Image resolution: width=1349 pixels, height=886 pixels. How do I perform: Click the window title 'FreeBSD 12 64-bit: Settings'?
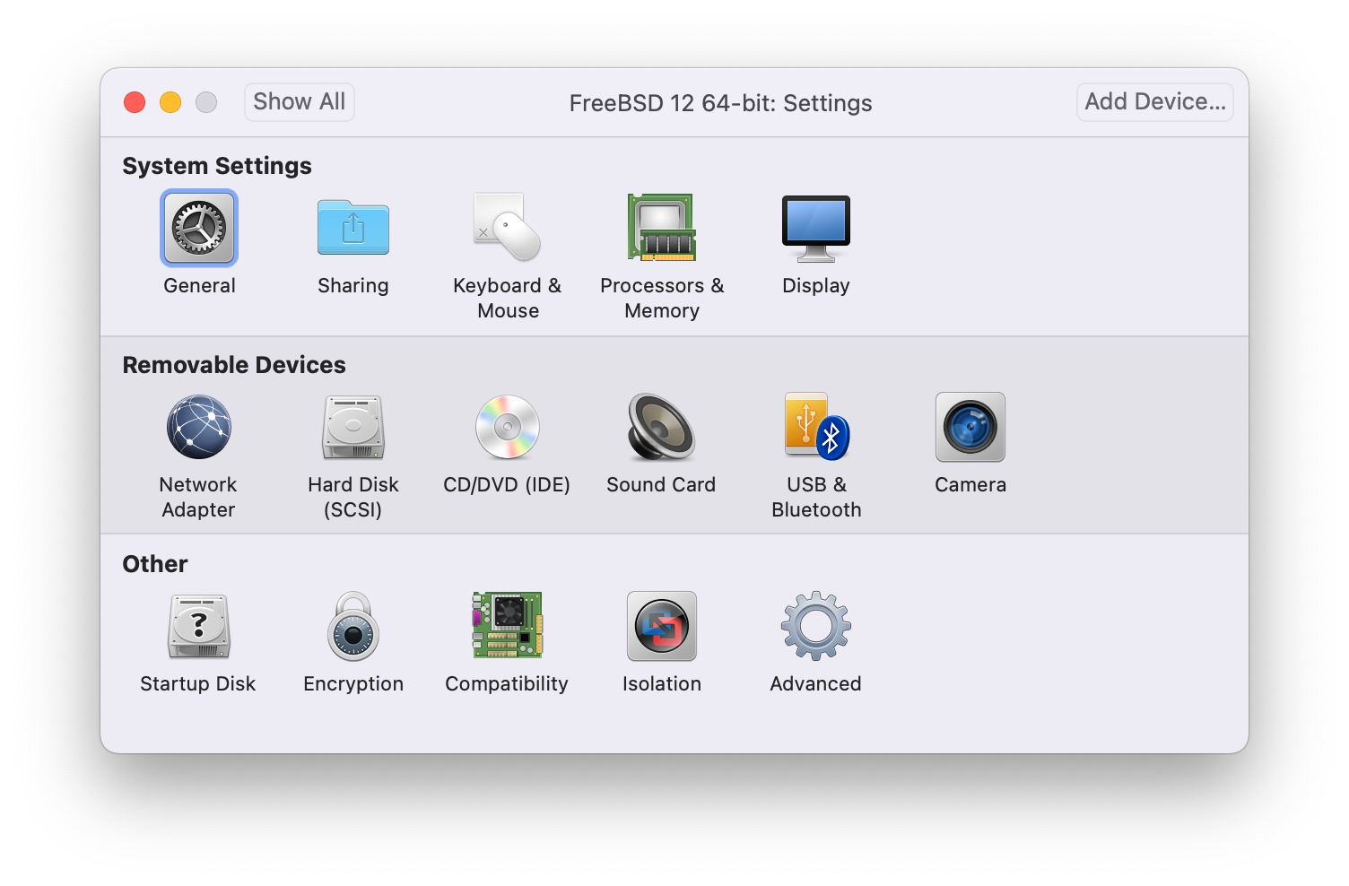point(720,103)
